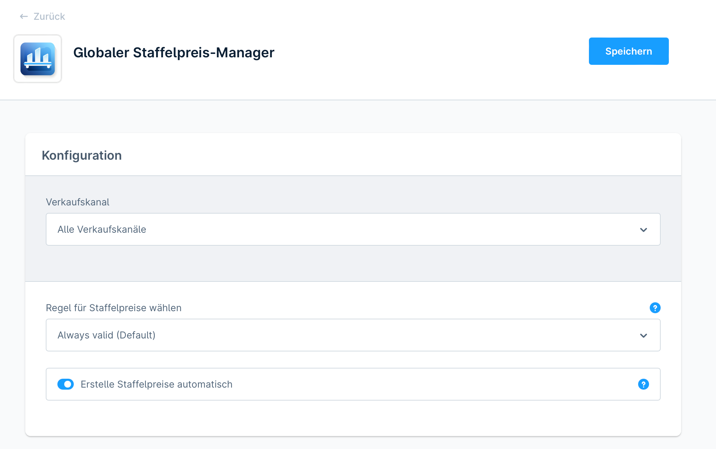The width and height of the screenshot is (716, 449).
Task: Expand the chevron in Alle Verkaufskanäle field
Action: [x=644, y=230]
